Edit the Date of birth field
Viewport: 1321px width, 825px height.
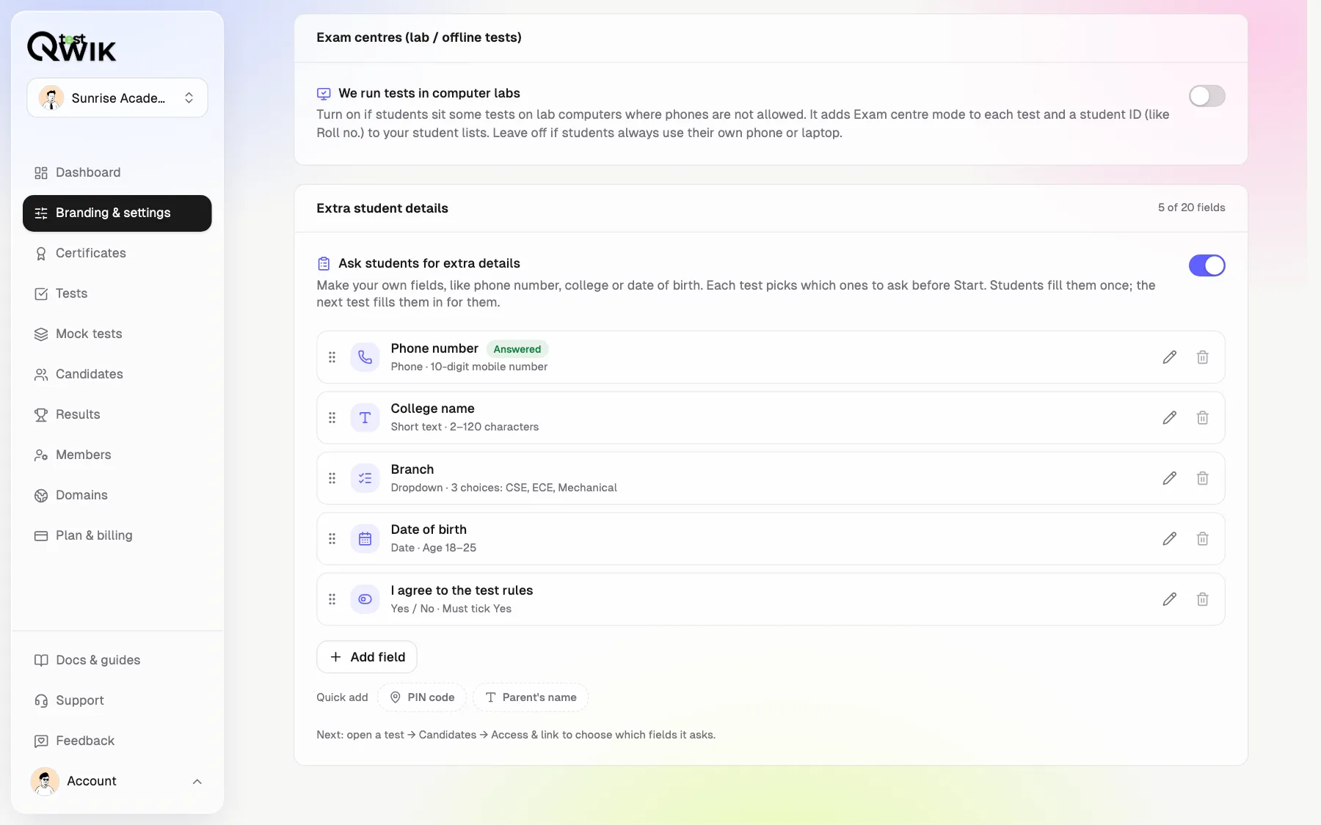click(x=1170, y=539)
